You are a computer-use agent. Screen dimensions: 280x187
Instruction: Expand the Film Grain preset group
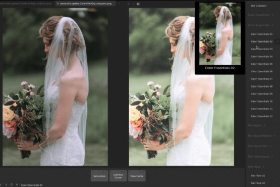256,125
